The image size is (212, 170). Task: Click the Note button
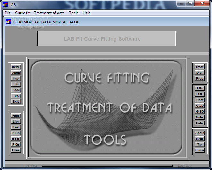pos(199,117)
